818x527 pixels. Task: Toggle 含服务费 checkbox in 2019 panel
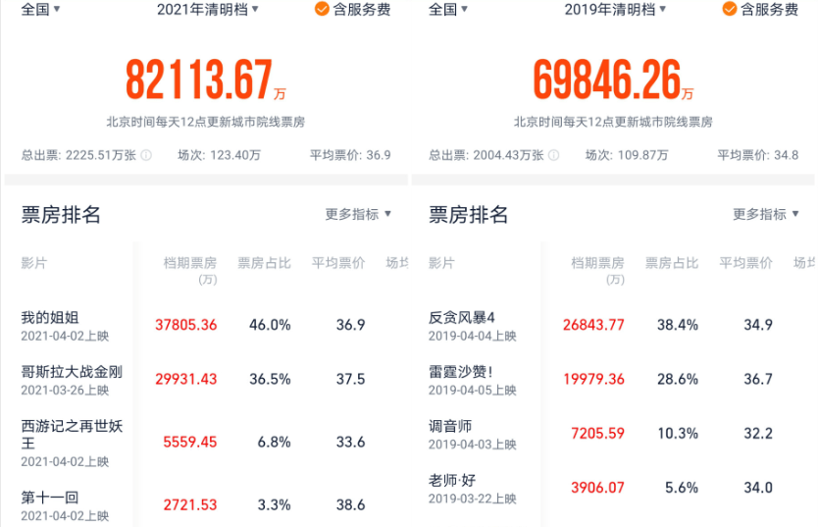click(730, 9)
